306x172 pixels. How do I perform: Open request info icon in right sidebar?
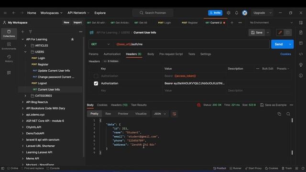[x=301, y=75]
